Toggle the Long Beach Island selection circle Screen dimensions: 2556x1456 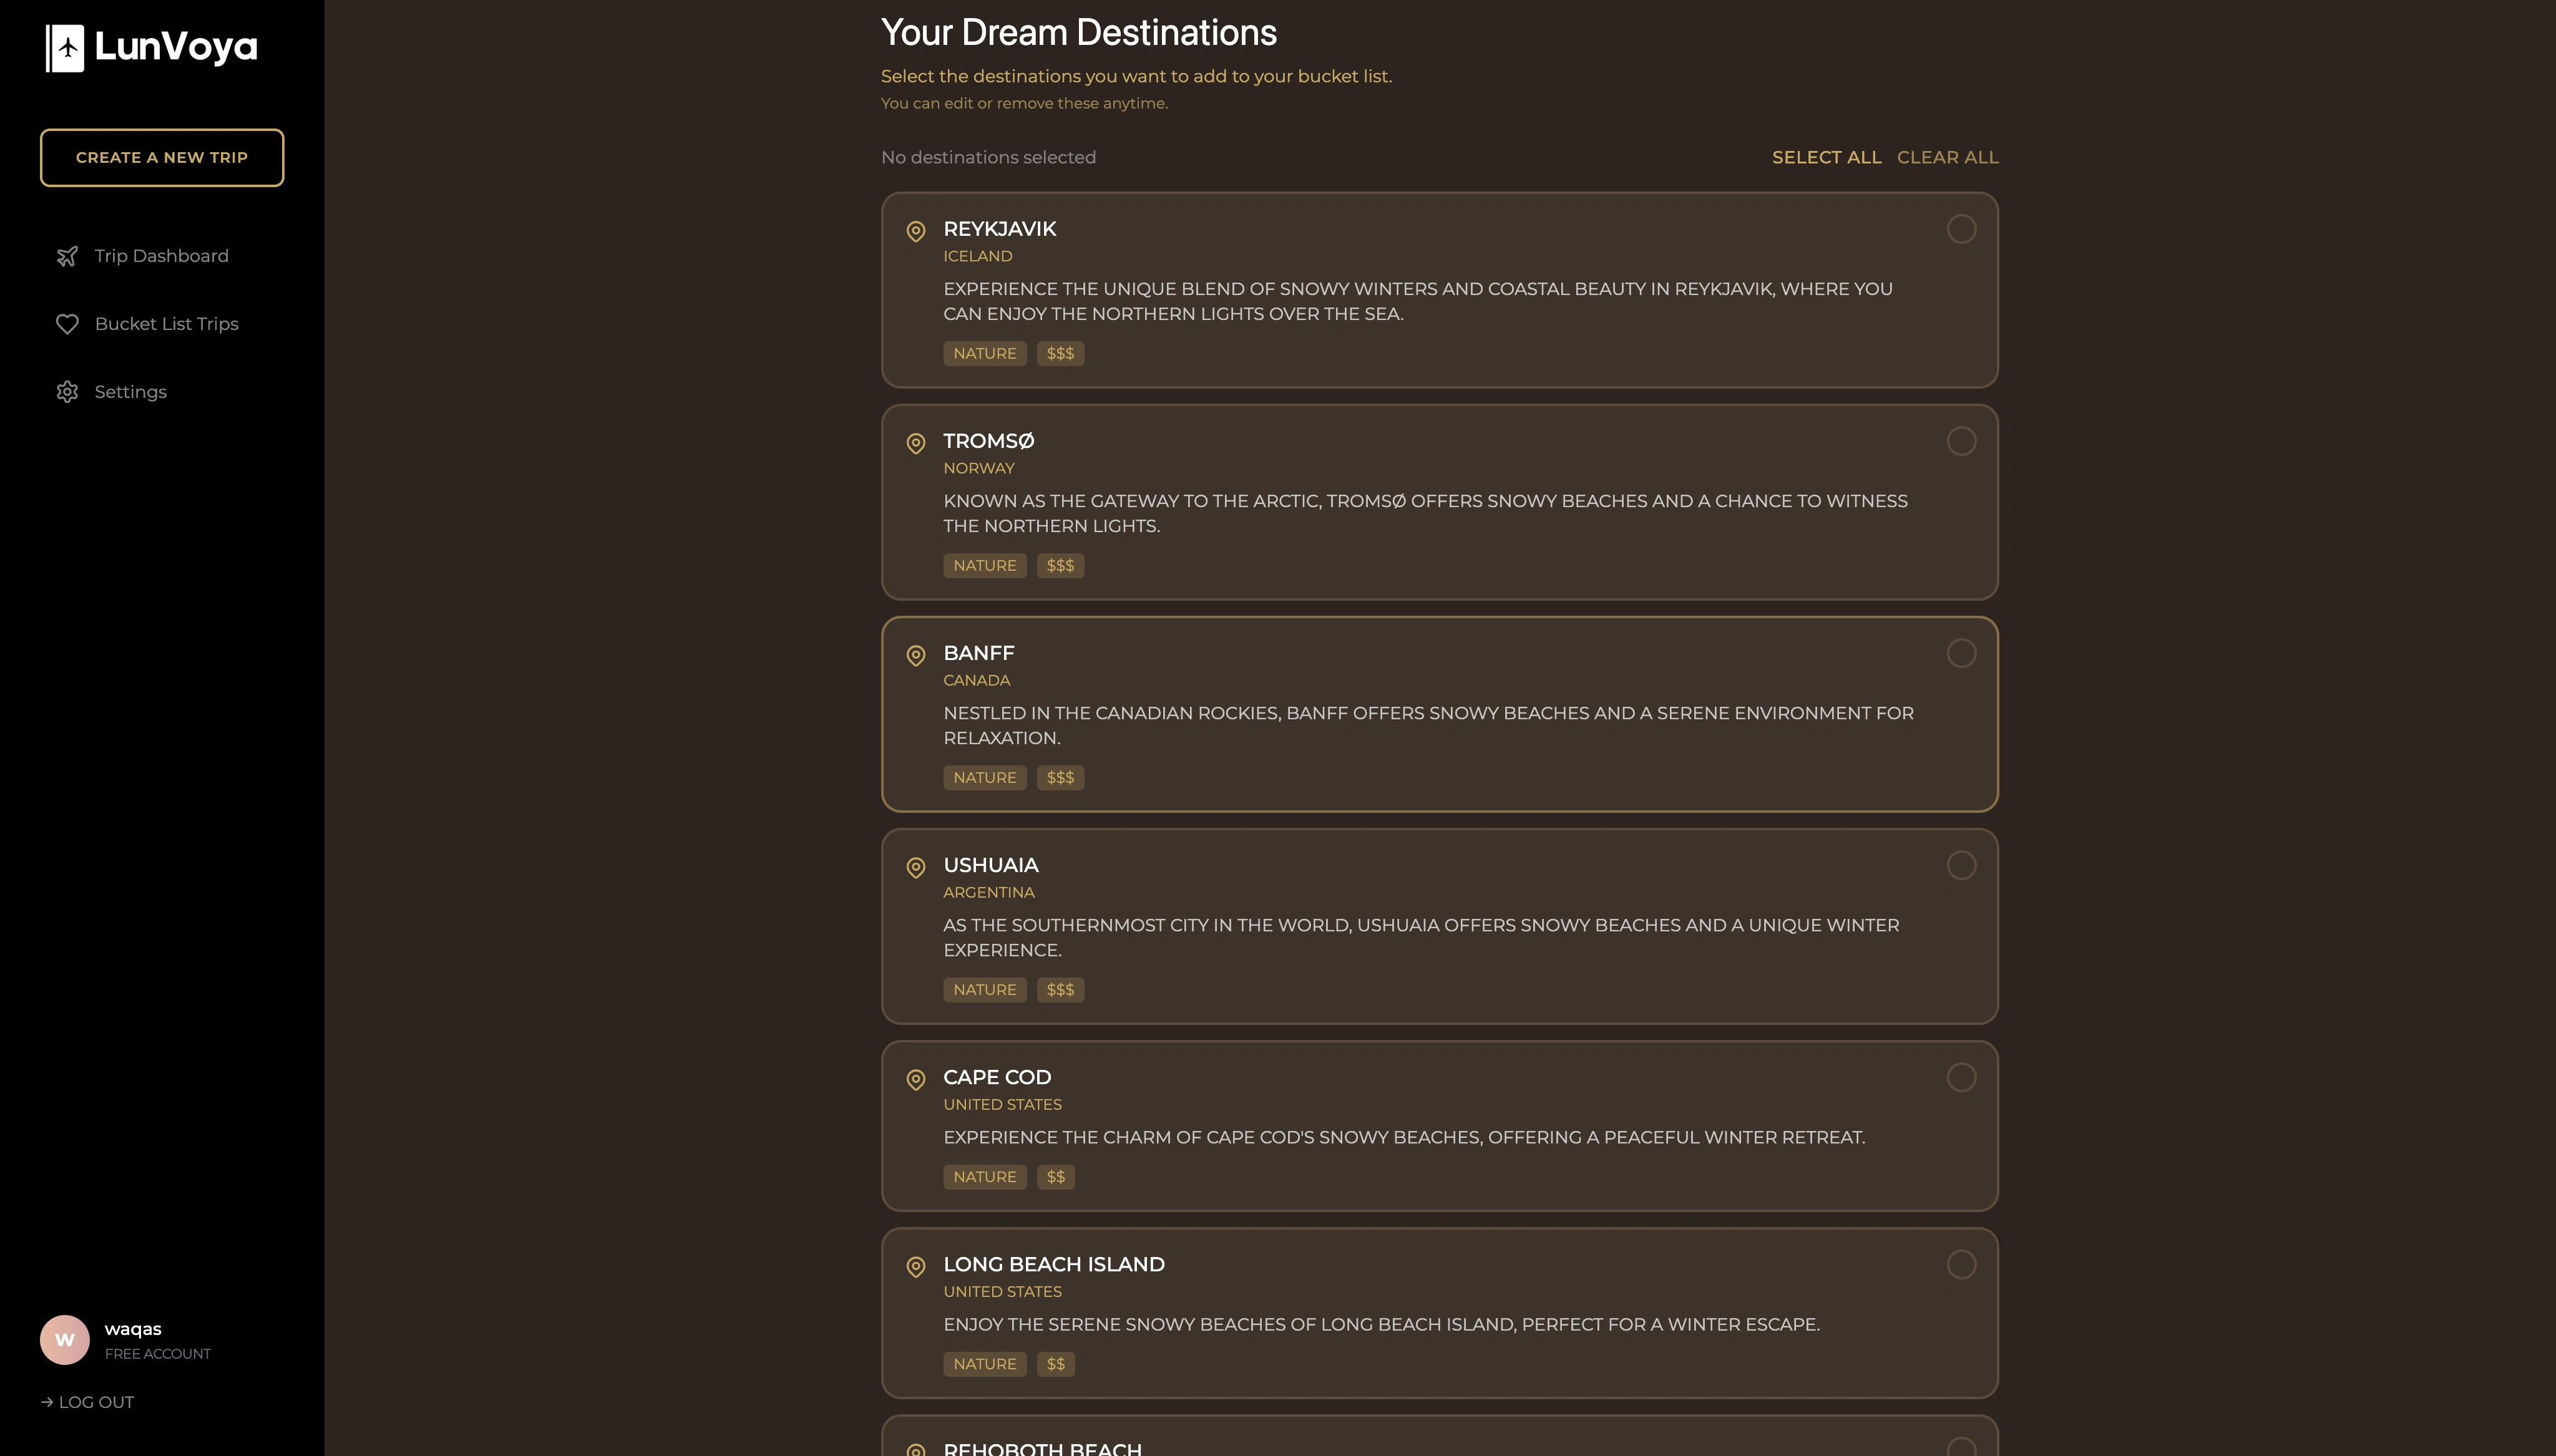[1961, 1264]
